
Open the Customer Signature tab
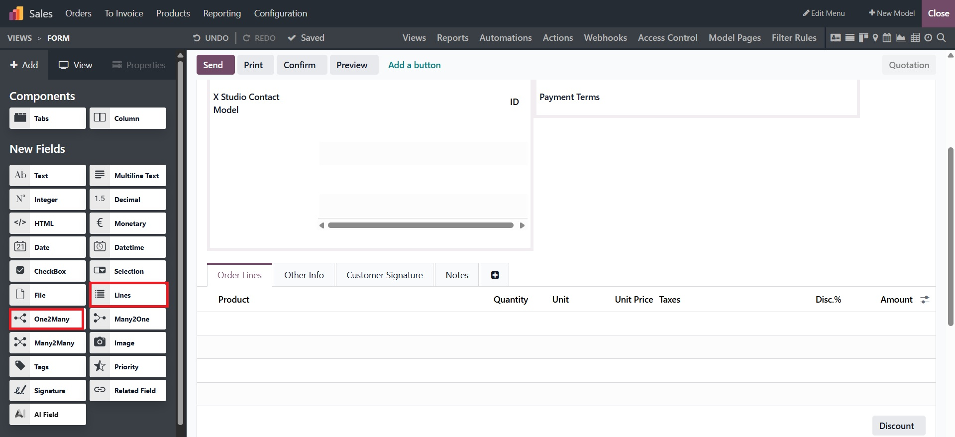[x=384, y=275]
